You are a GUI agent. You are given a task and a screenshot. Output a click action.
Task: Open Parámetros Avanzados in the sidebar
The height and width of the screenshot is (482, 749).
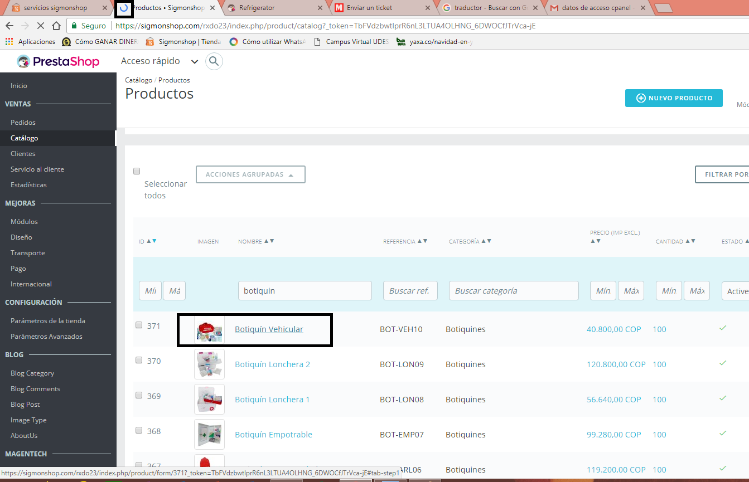(x=46, y=336)
